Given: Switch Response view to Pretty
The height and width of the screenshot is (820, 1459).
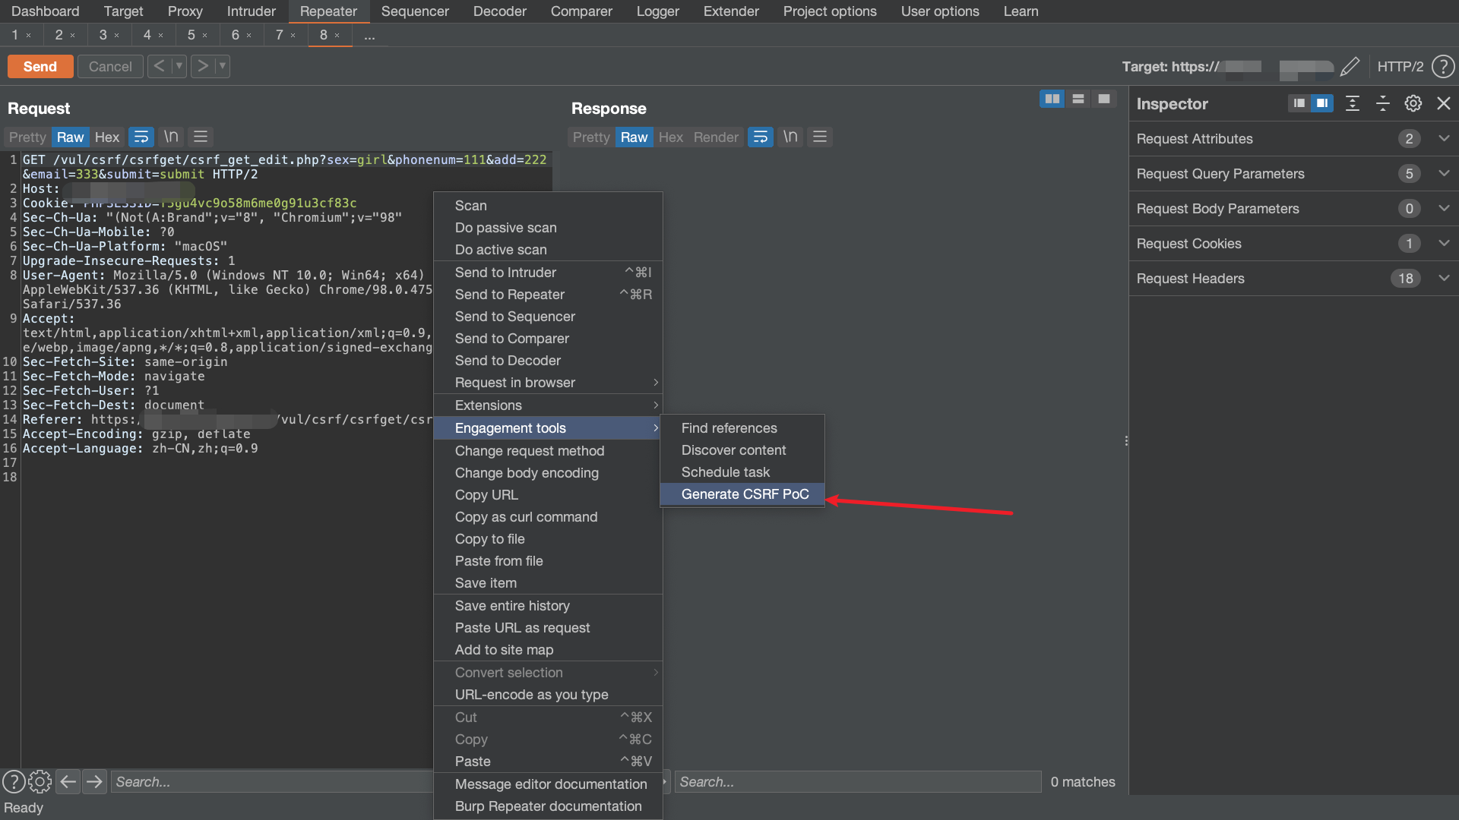Looking at the screenshot, I should point(591,137).
